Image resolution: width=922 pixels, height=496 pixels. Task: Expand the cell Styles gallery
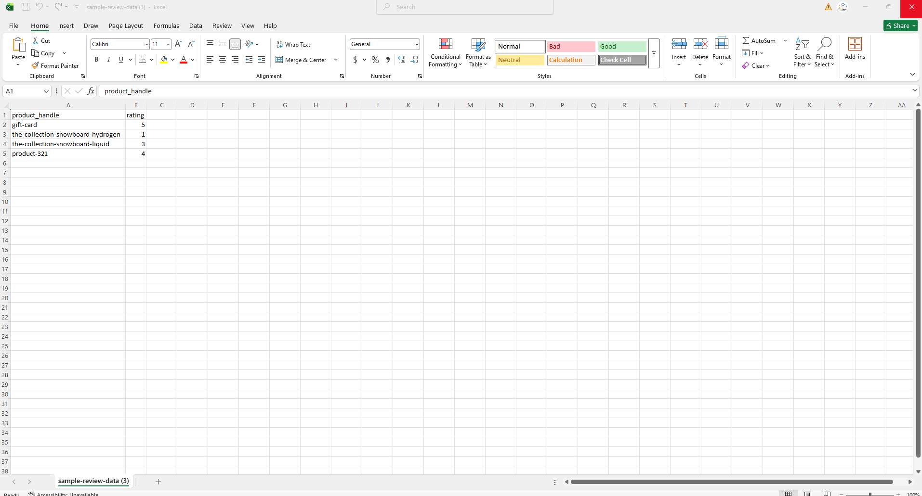tap(654, 53)
